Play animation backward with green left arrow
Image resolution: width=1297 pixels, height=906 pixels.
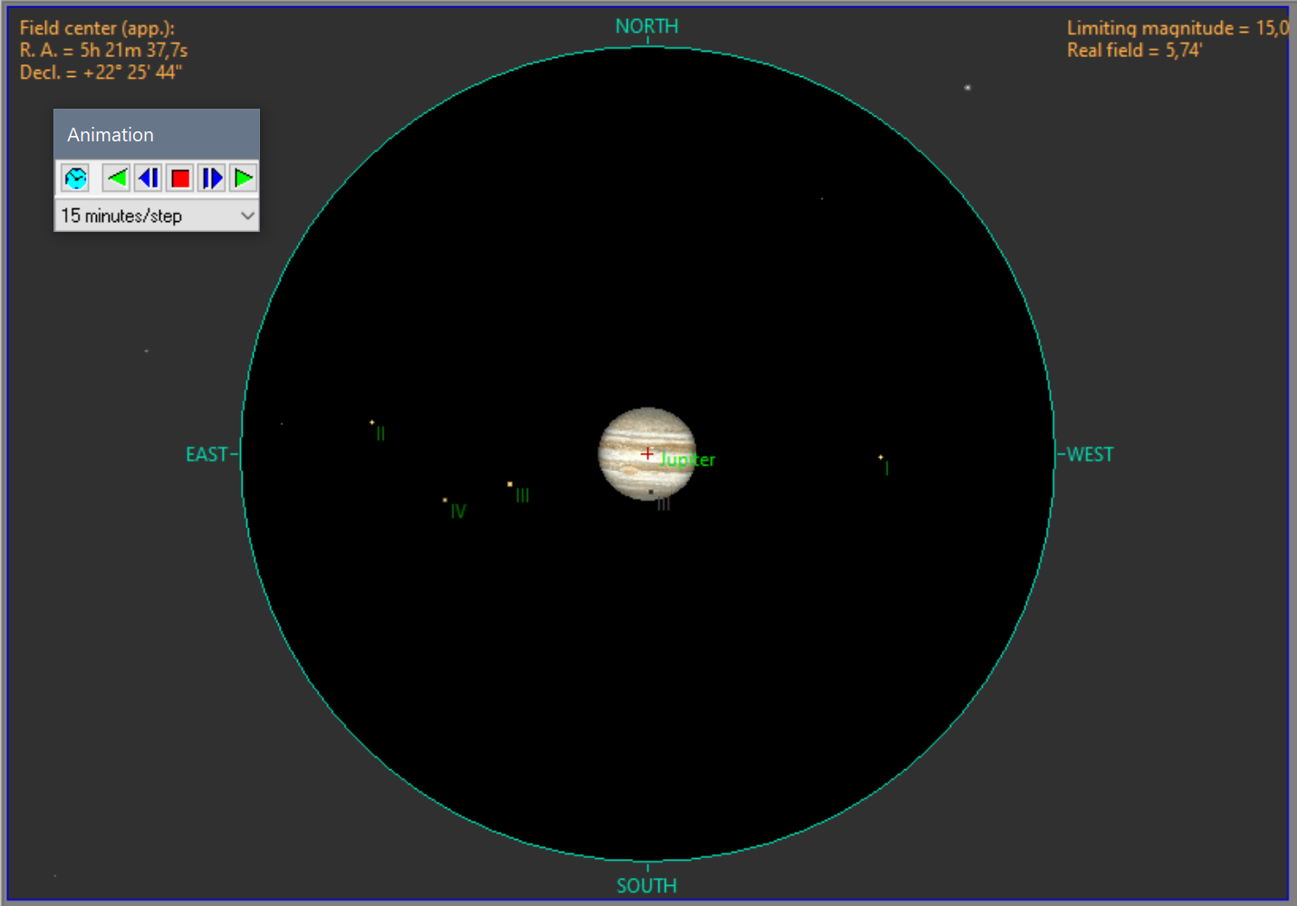[117, 178]
